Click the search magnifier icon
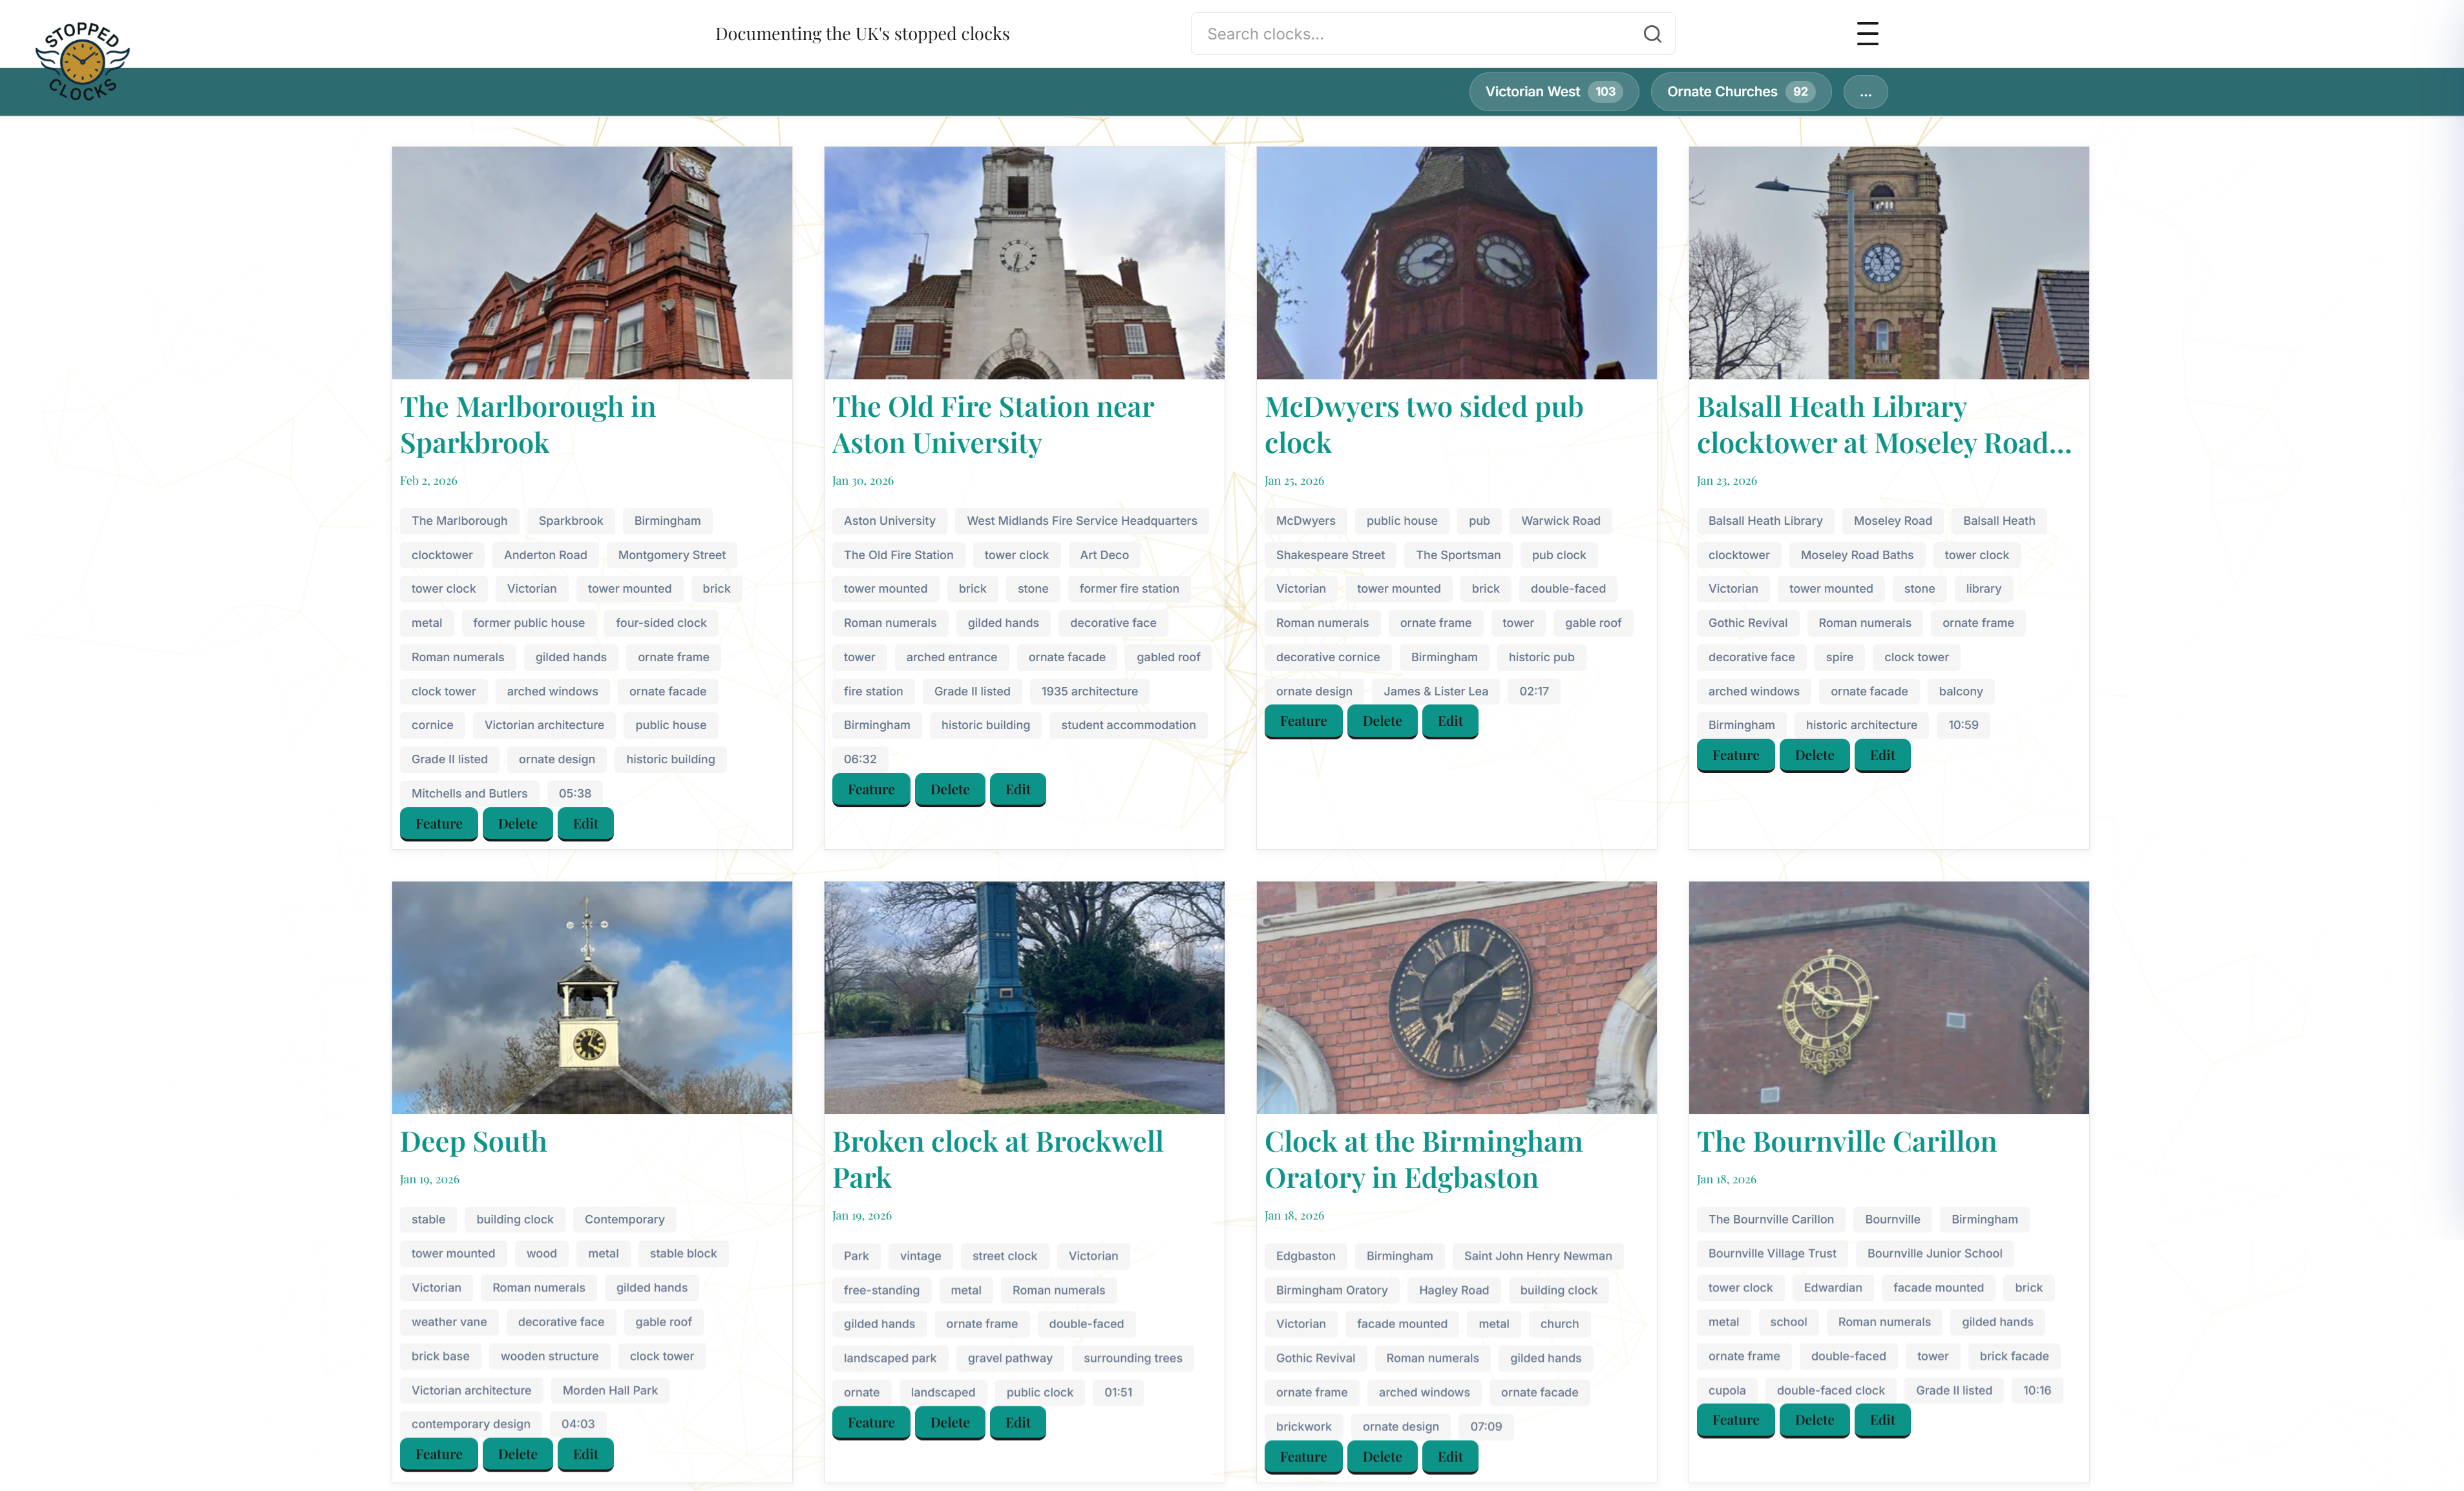Screen dimensions: 2464x1491 pyautogui.click(x=1652, y=33)
